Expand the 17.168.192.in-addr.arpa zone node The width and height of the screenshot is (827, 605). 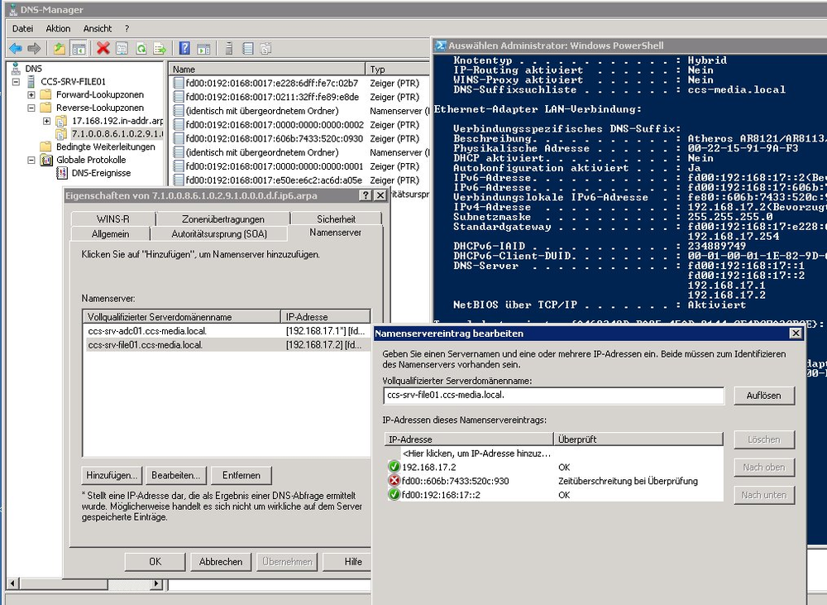click(x=46, y=121)
